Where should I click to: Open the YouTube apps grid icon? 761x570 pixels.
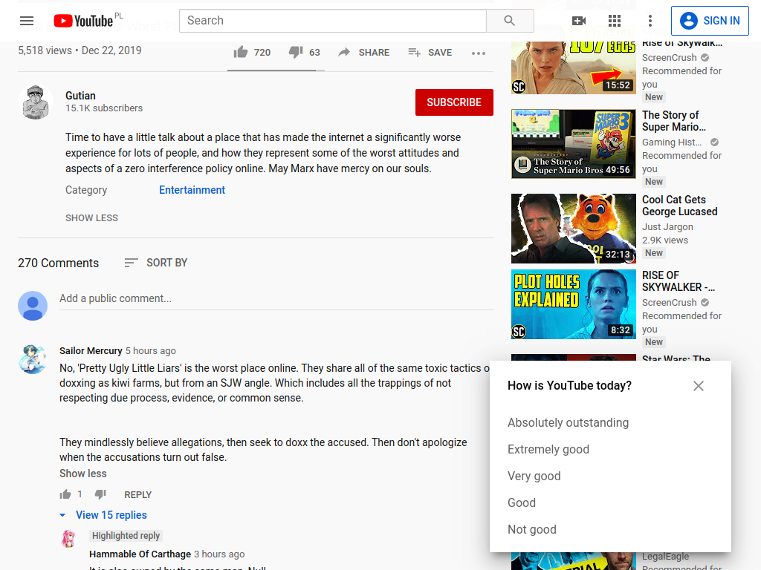click(615, 21)
